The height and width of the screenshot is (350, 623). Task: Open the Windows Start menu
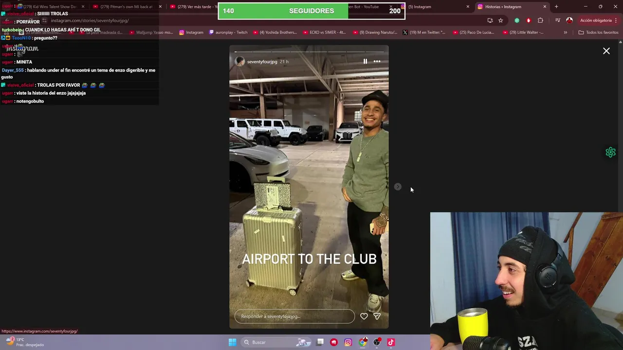[233, 342]
